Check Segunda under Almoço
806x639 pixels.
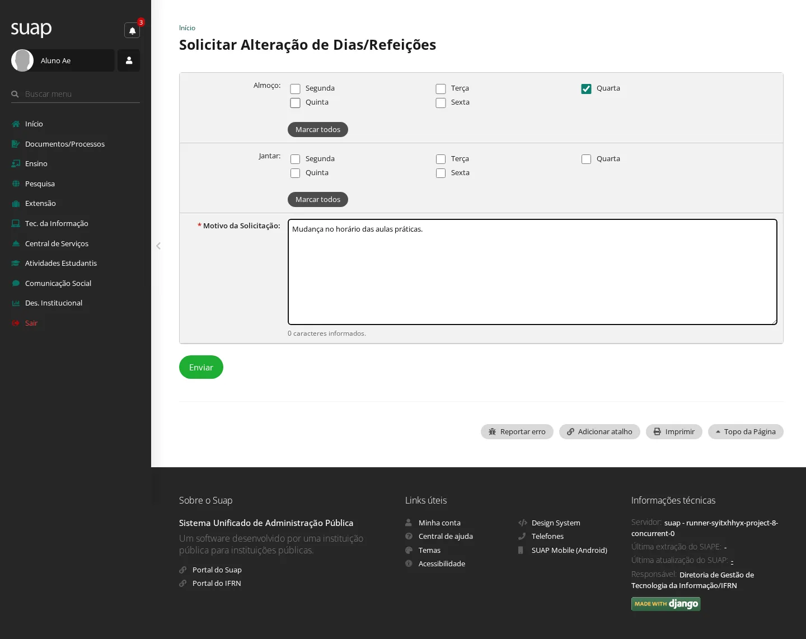296,88
